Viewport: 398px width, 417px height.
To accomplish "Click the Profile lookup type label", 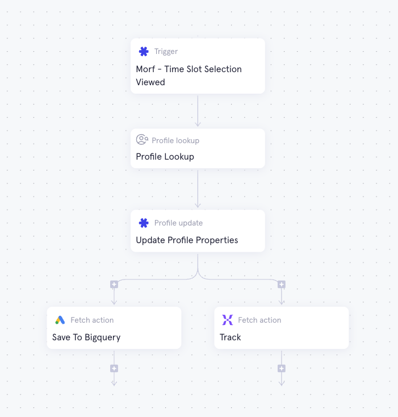I will [175, 140].
